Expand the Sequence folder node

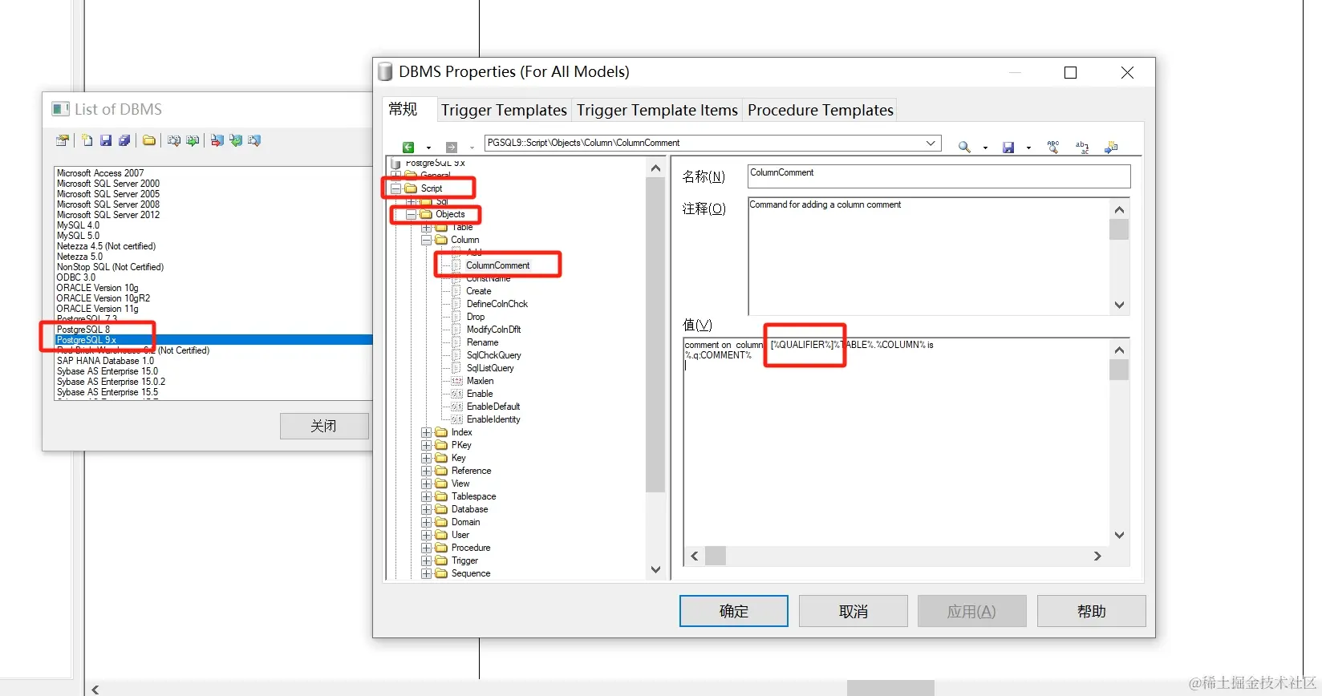[x=427, y=573]
